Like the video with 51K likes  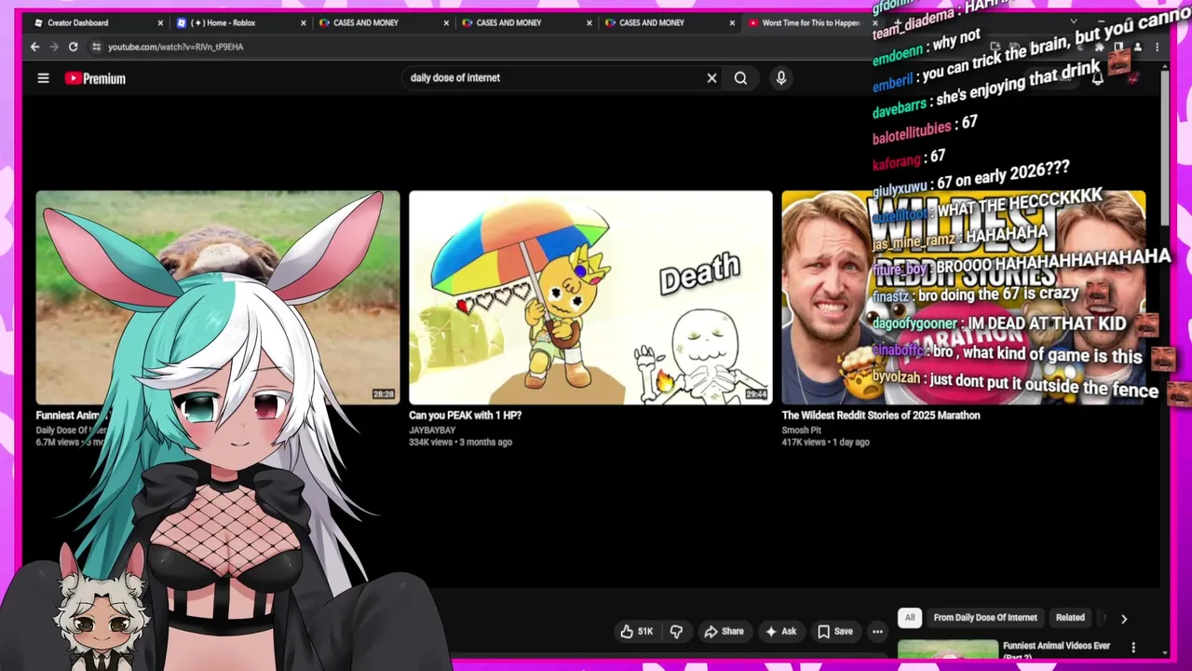637,632
